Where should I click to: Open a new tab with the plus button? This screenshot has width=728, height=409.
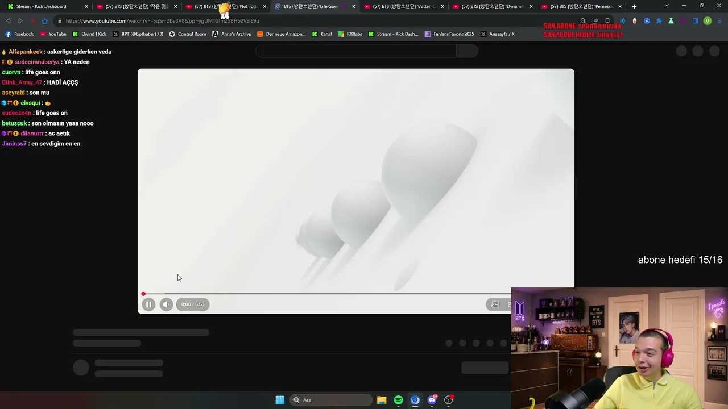634,6
